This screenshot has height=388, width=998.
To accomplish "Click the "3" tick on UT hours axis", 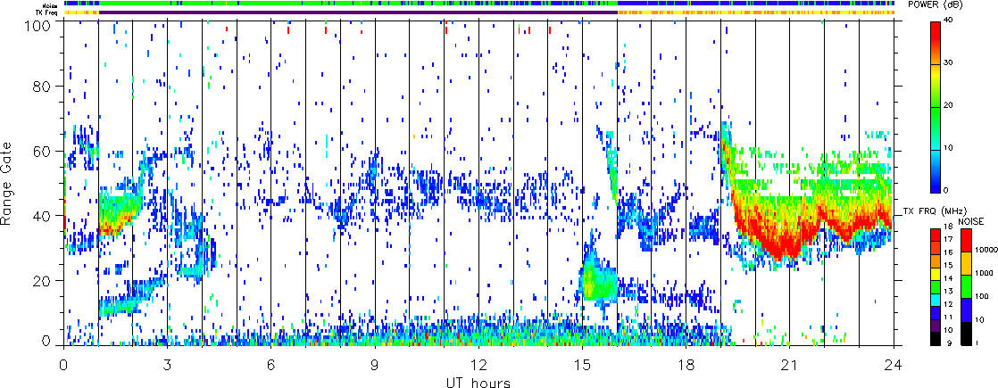I will (168, 365).
